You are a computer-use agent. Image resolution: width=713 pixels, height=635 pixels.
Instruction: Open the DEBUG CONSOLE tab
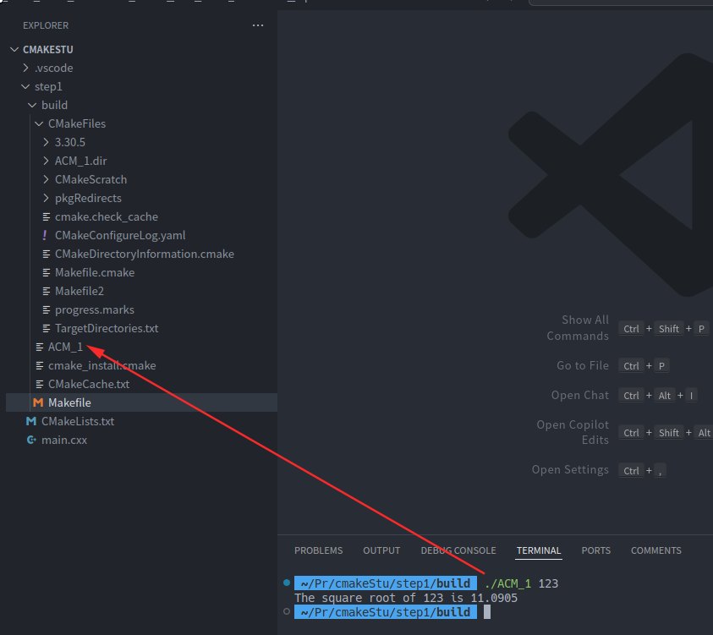click(x=458, y=550)
